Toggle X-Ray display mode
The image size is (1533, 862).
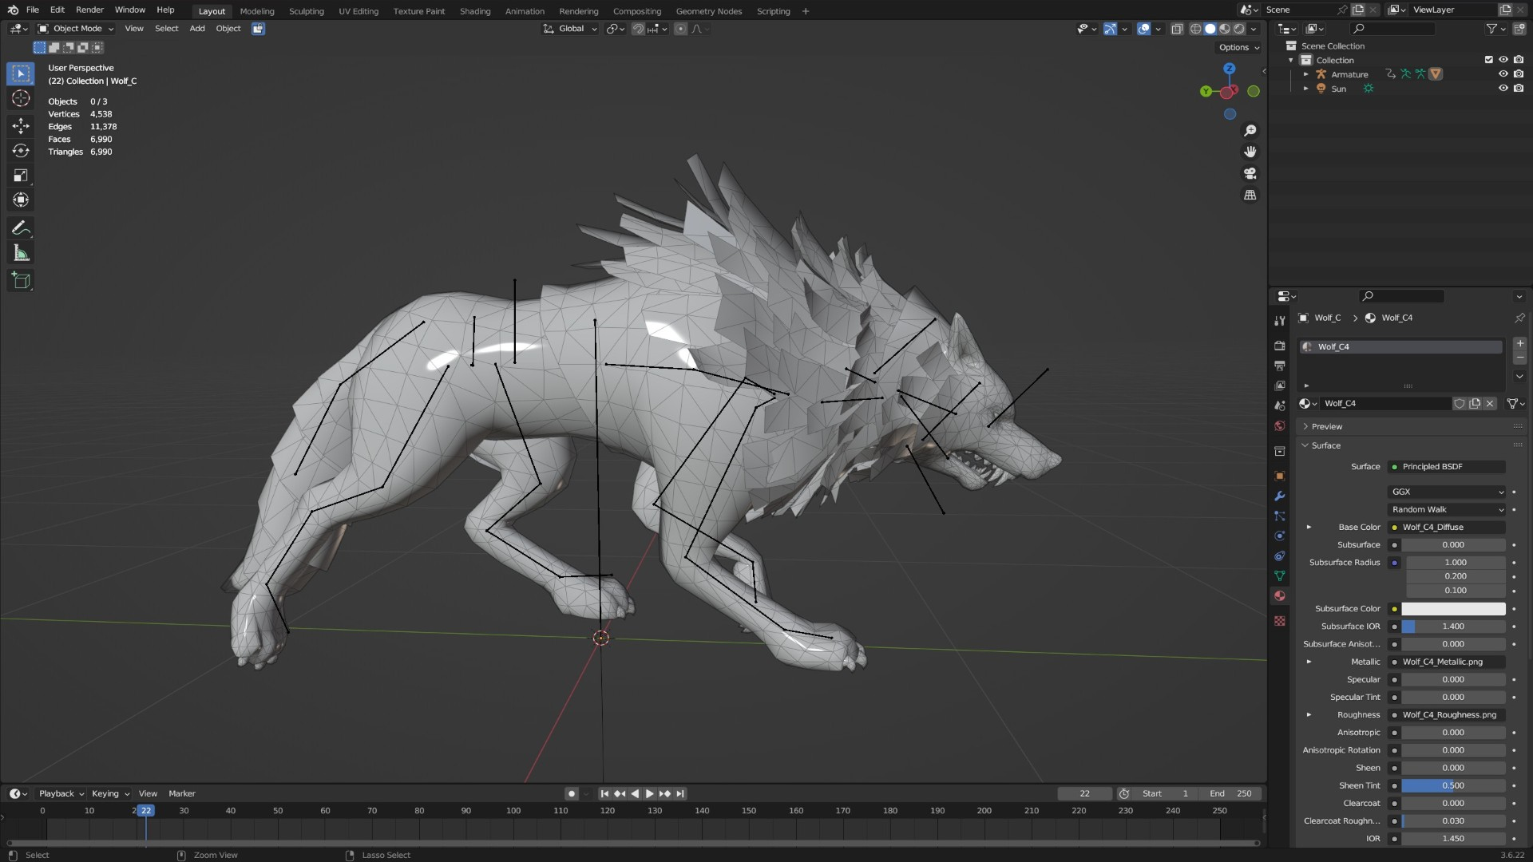click(1177, 29)
